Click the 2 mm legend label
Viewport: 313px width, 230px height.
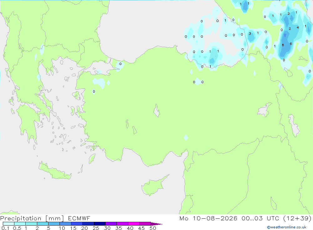tap(37, 228)
